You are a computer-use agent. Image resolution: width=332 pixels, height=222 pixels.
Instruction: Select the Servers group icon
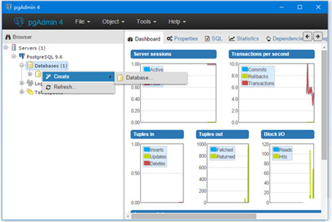14,47
